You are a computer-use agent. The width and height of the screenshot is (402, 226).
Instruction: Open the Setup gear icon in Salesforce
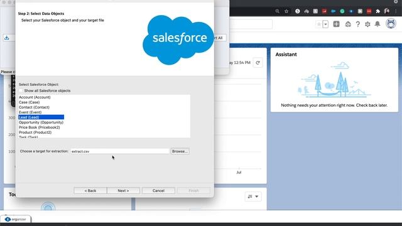(367, 24)
